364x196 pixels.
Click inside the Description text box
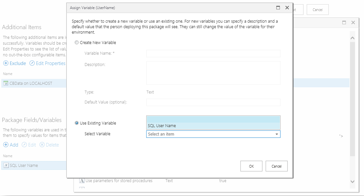[213, 73]
